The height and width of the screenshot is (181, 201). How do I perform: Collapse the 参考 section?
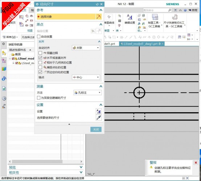101,10
